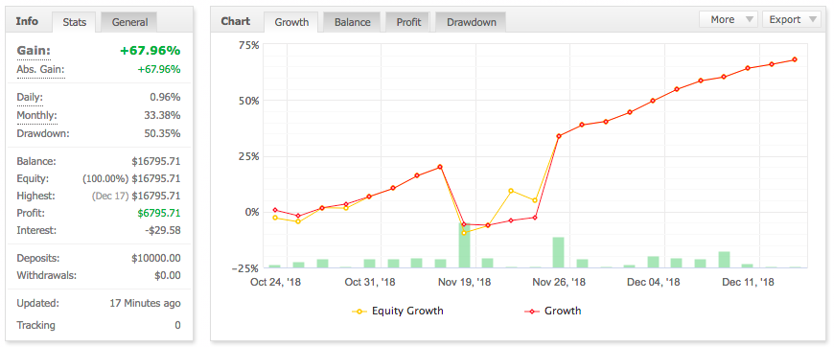Select the Withdrawals $0.00 value
The width and height of the screenshot is (834, 347).
coord(168,276)
